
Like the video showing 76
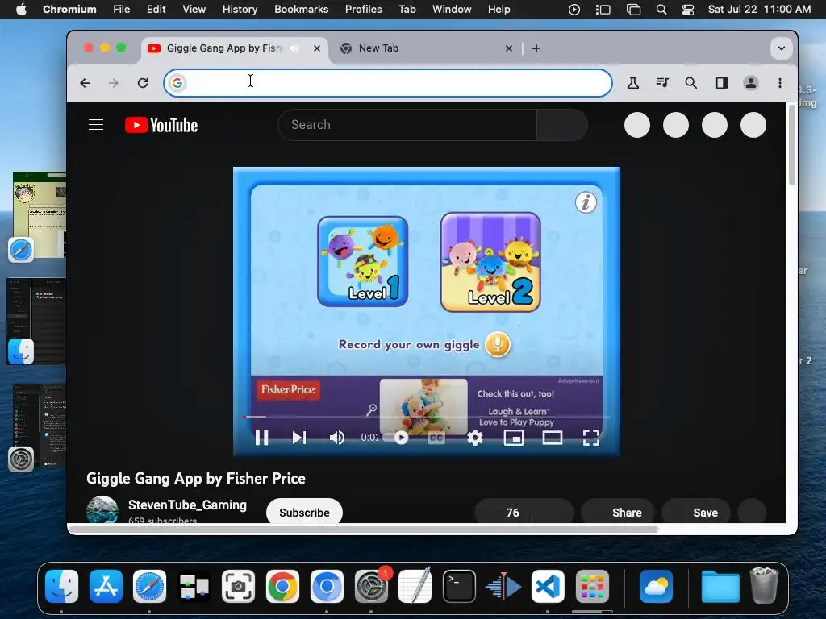pos(503,512)
